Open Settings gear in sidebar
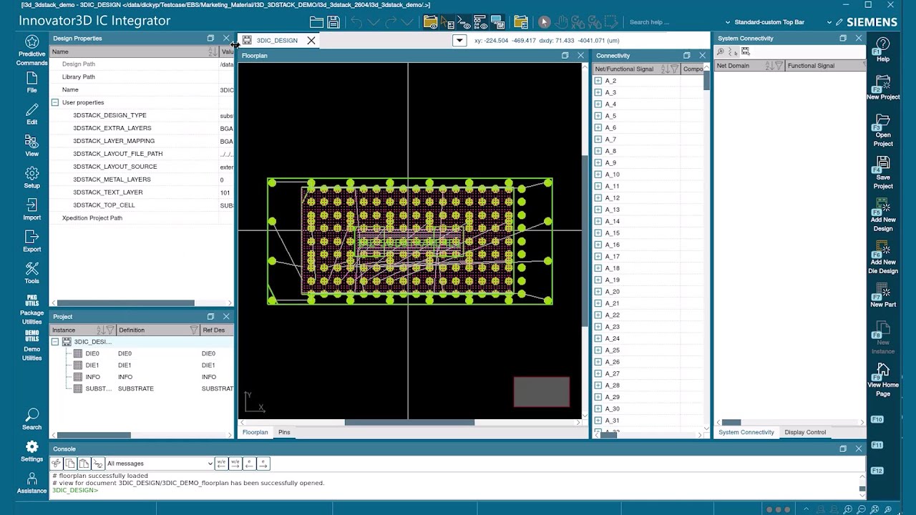The width and height of the screenshot is (916, 515). click(x=31, y=451)
